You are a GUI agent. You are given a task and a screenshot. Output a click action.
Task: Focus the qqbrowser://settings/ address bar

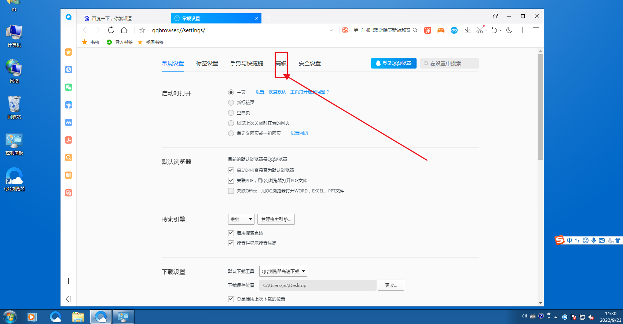click(x=238, y=30)
